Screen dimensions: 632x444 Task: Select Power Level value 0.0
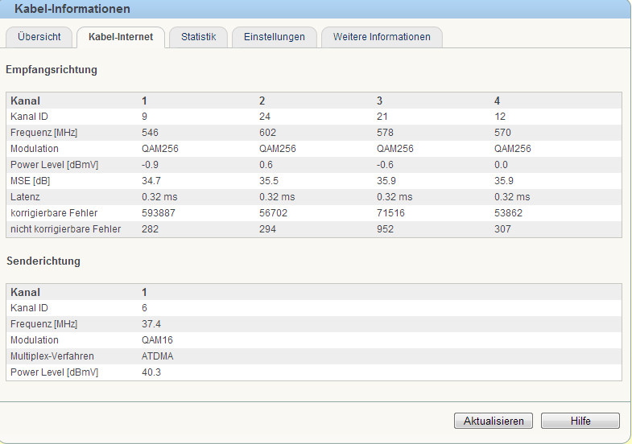501,165
